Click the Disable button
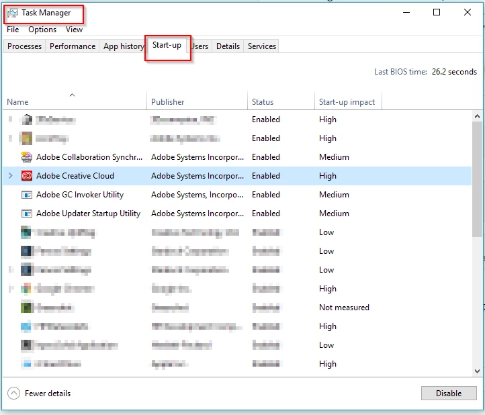 click(449, 394)
